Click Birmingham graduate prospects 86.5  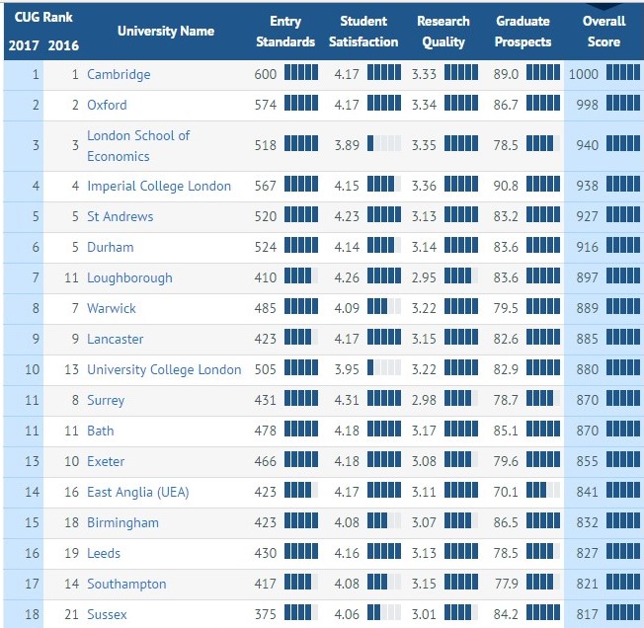[x=506, y=523]
